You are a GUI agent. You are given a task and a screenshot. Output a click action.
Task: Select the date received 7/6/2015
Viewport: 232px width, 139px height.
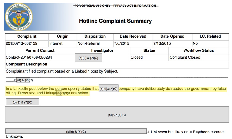(122, 43)
